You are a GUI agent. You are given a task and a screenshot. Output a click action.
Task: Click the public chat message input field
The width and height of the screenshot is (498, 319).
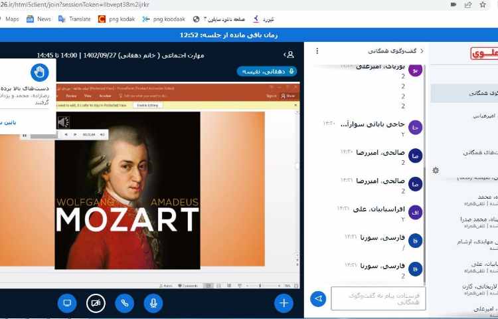(378, 298)
